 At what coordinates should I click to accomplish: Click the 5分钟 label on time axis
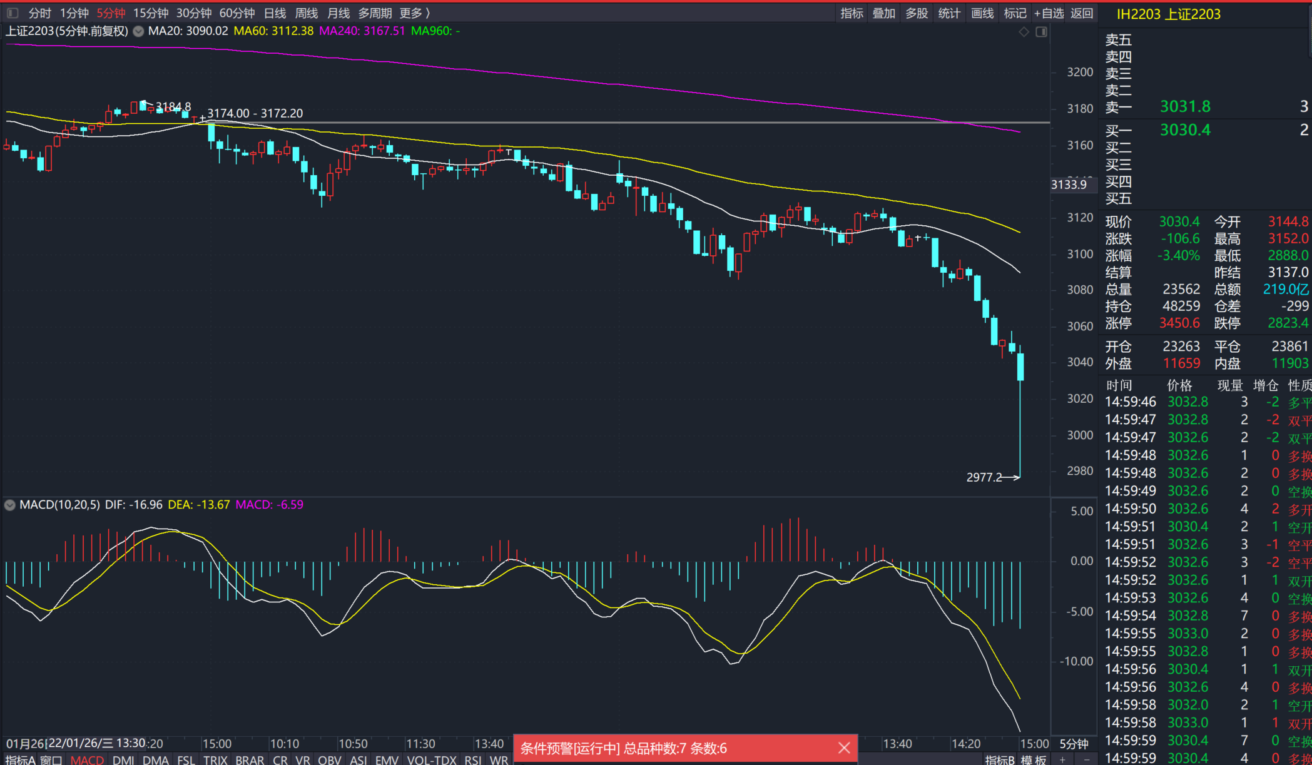click(1074, 744)
